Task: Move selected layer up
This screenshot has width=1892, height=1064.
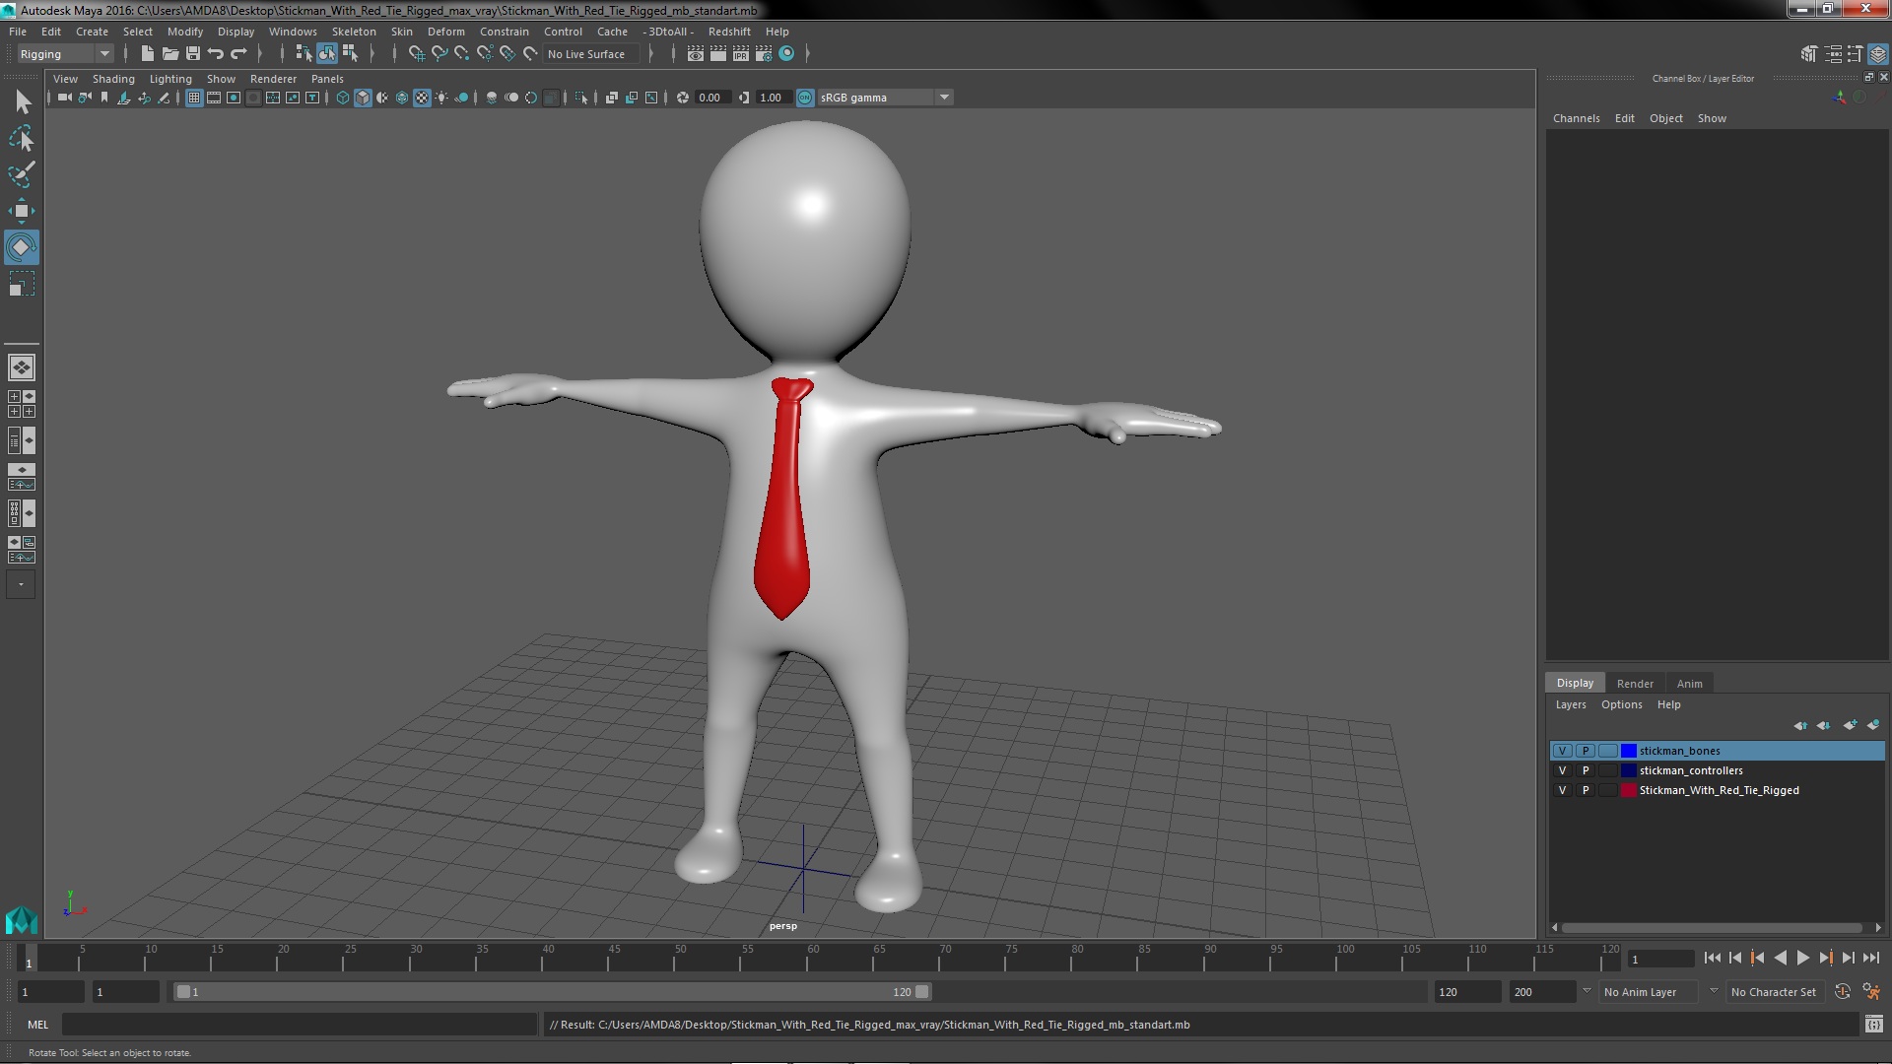Action: (x=1801, y=725)
